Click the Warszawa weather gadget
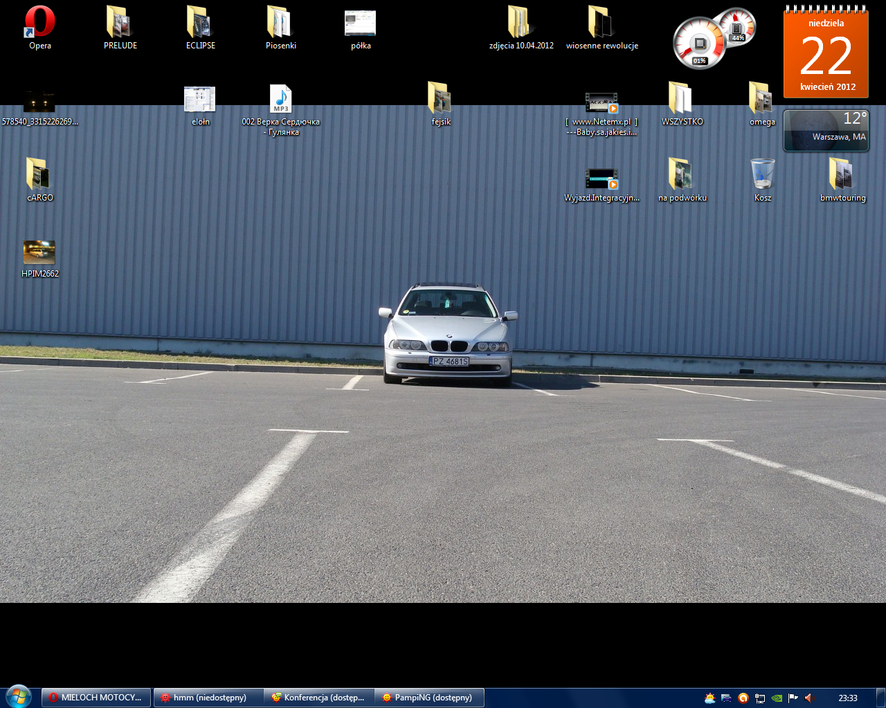This screenshot has height=708, width=886. click(x=826, y=130)
